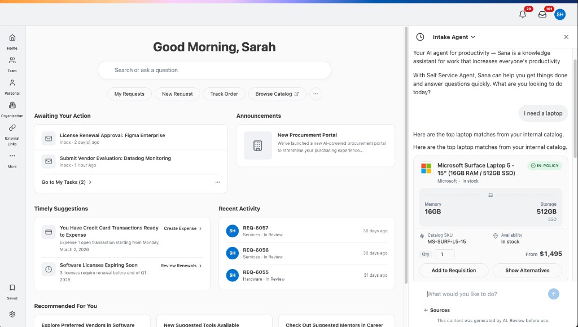Select the My Requests chip

click(x=129, y=94)
